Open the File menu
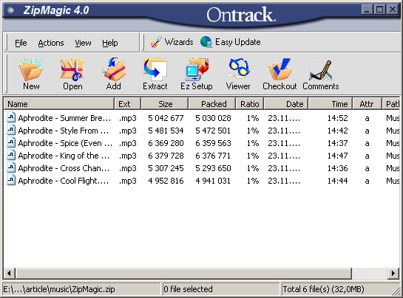This screenshot has height=298, width=403. pos(21,43)
